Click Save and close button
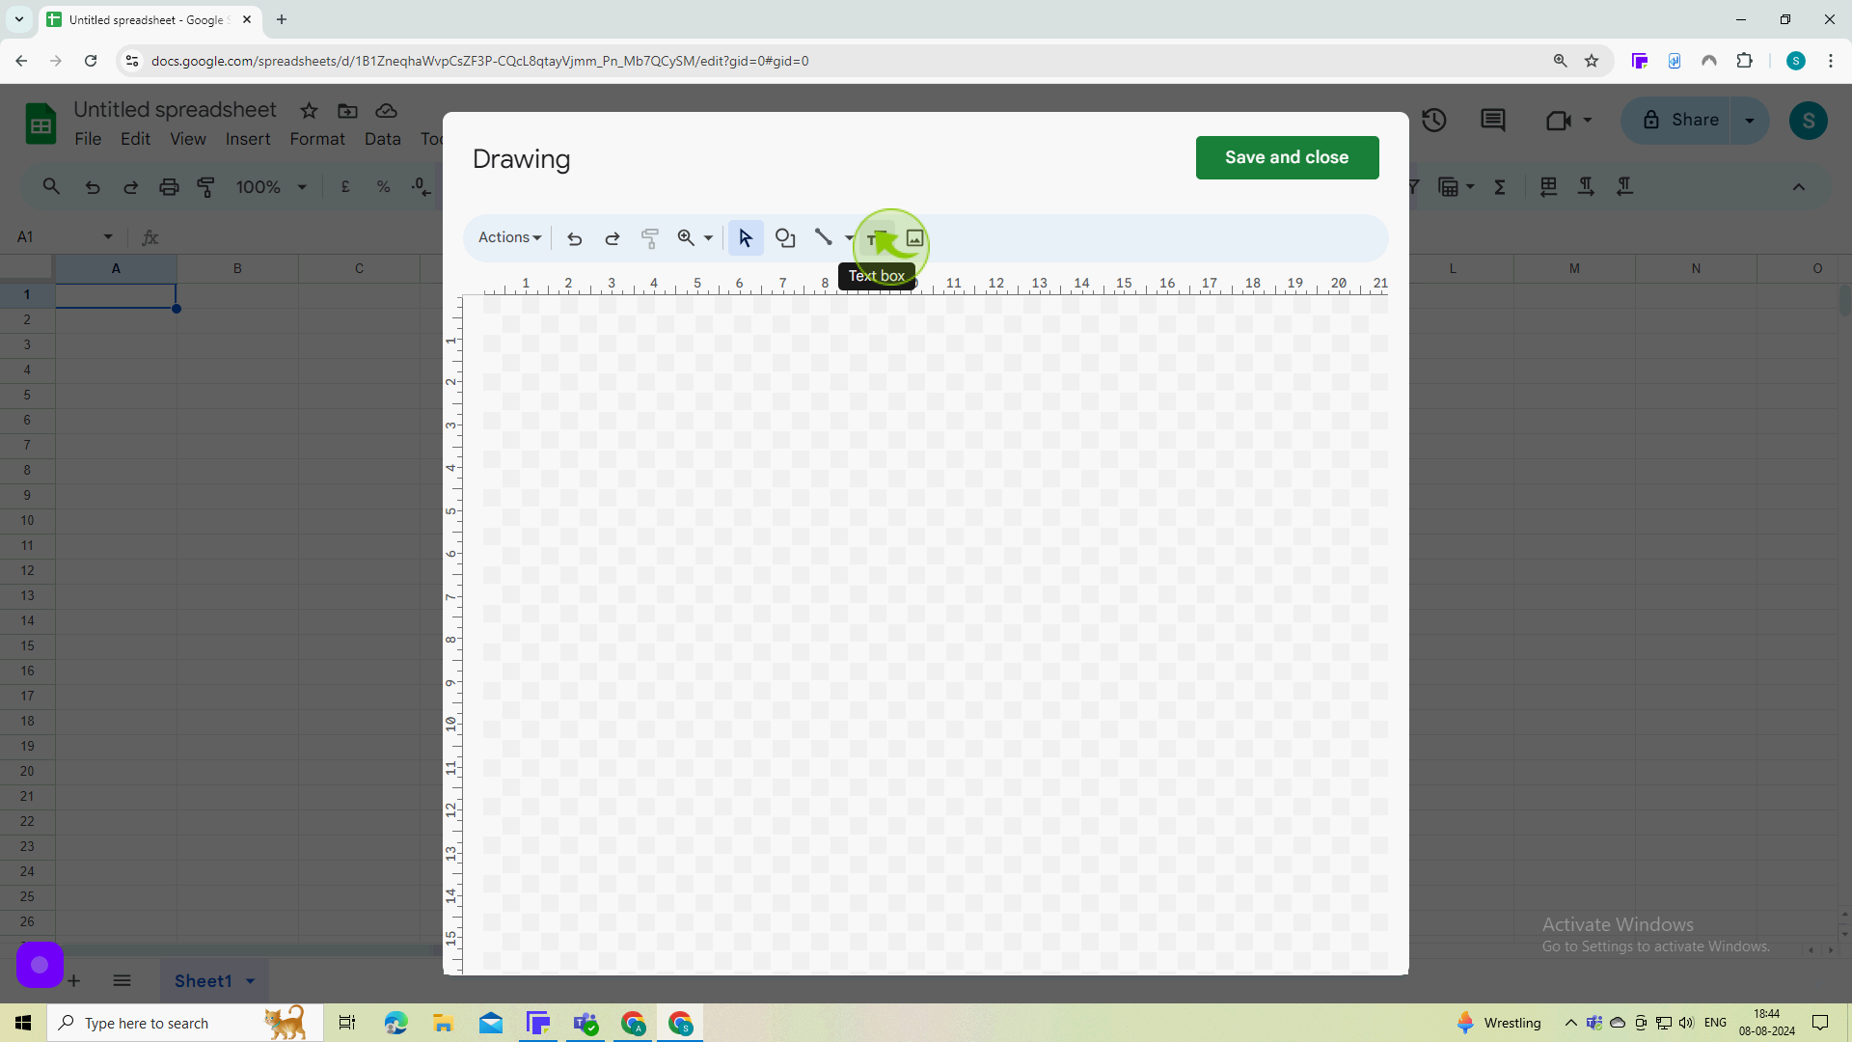The image size is (1852, 1042). [1288, 156]
